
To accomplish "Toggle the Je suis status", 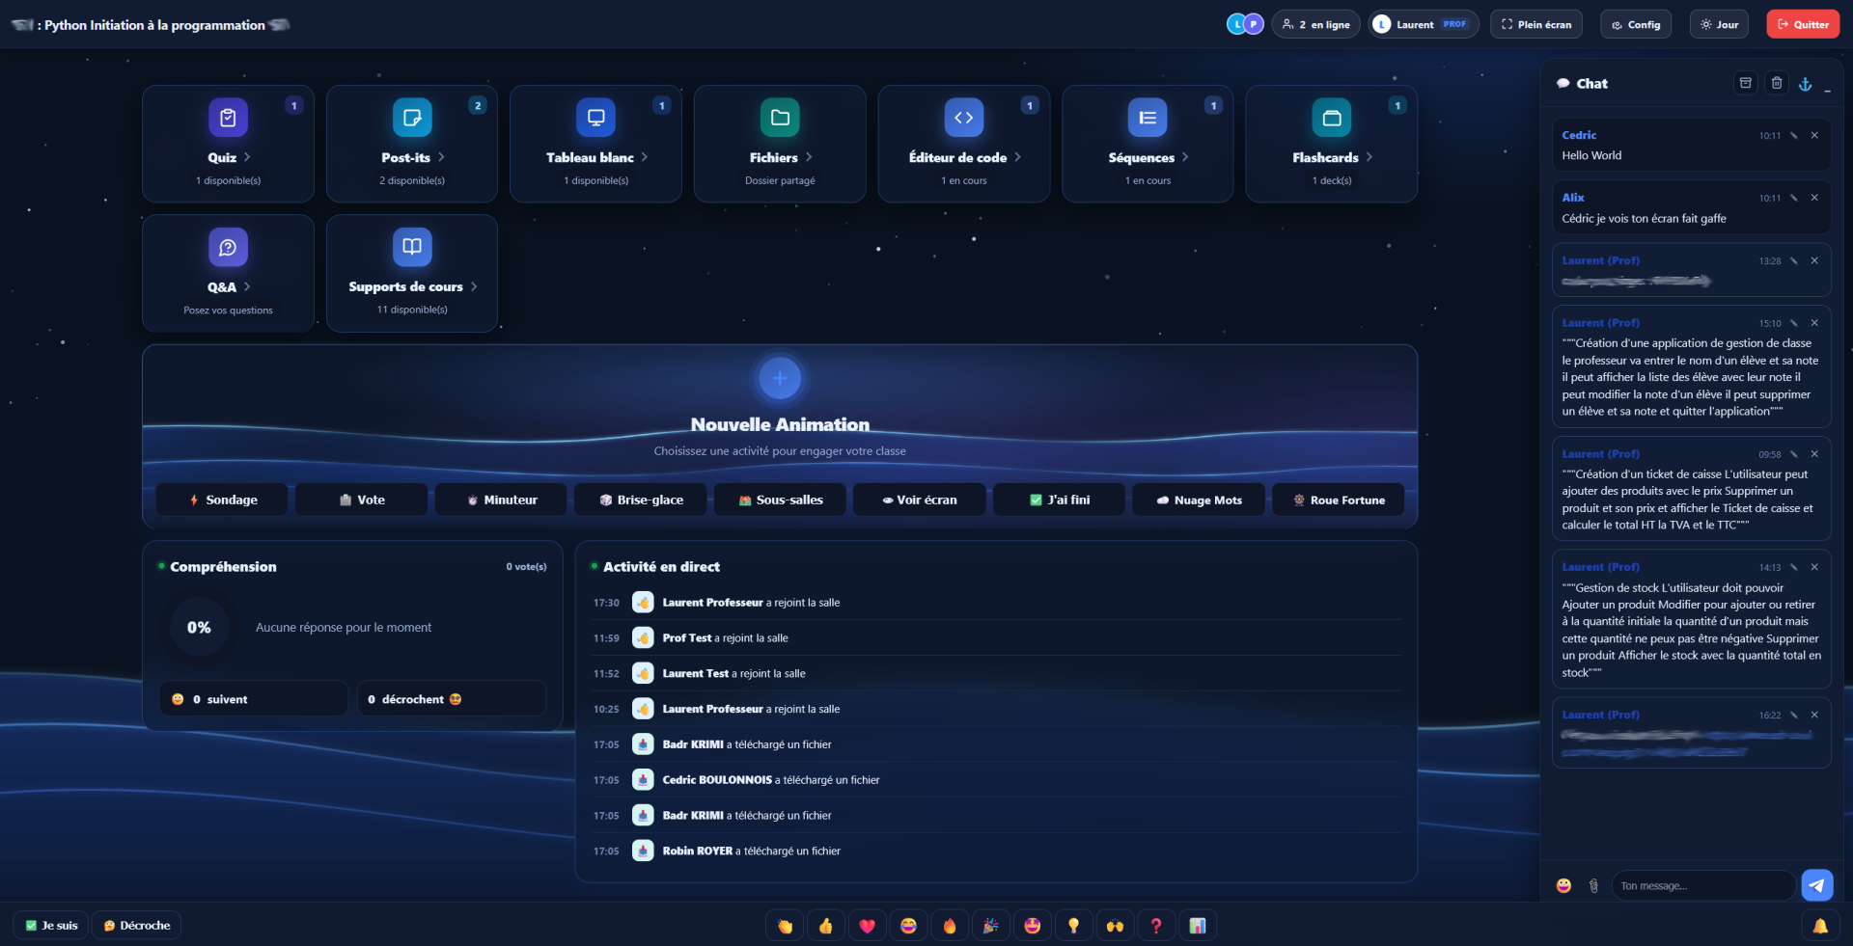I will pyautogui.click(x=52, y=926).
